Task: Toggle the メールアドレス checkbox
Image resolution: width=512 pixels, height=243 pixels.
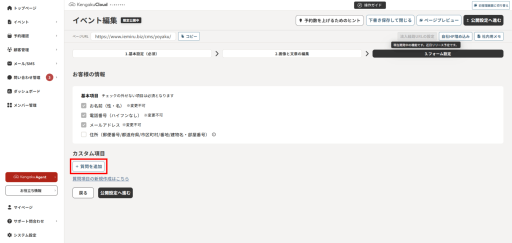Action: (x=83, y=125)
